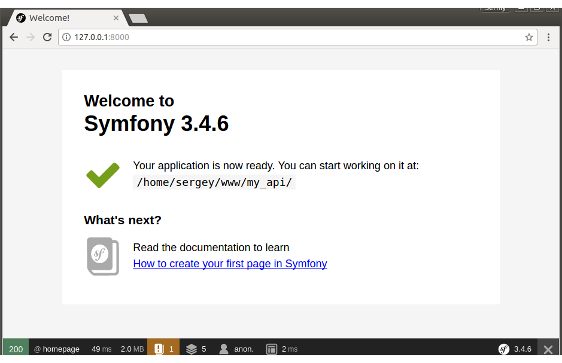Click the Symfony 3.4.6 heading
562x363 pixels.
coord(156,124)
